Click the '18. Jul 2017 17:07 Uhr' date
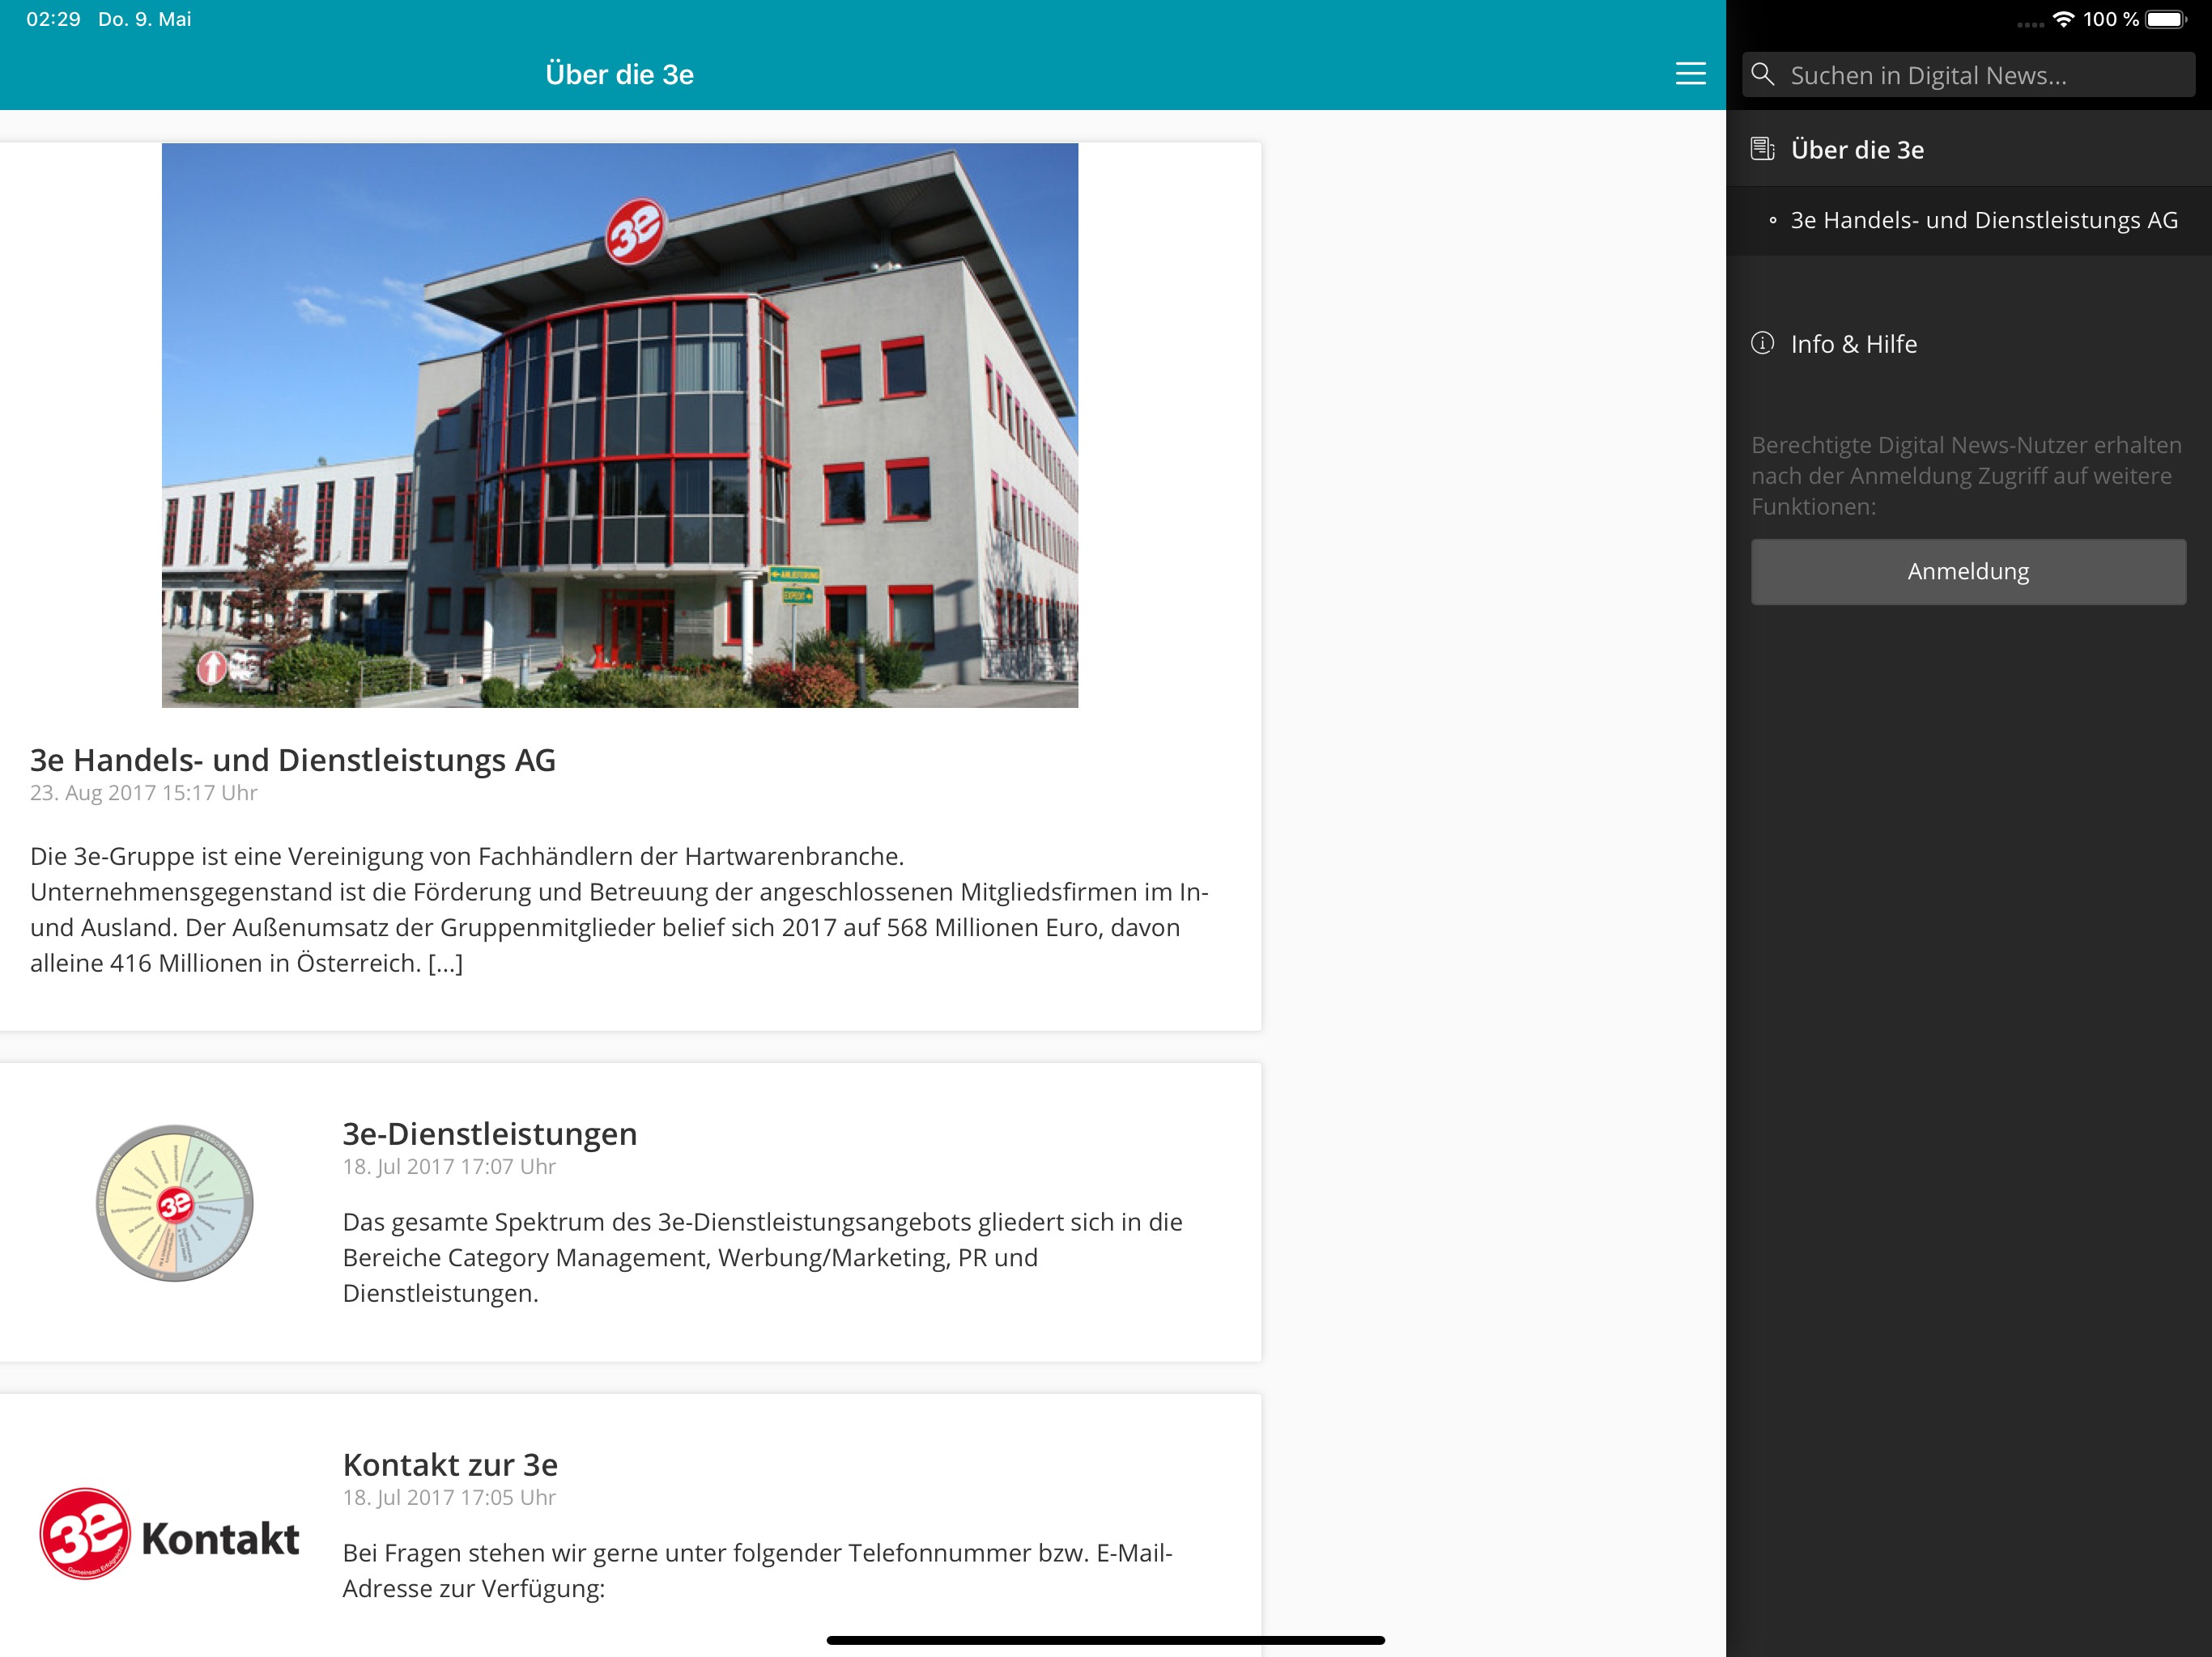Screen dimensions: 2212x1657 click(449, 1167)
